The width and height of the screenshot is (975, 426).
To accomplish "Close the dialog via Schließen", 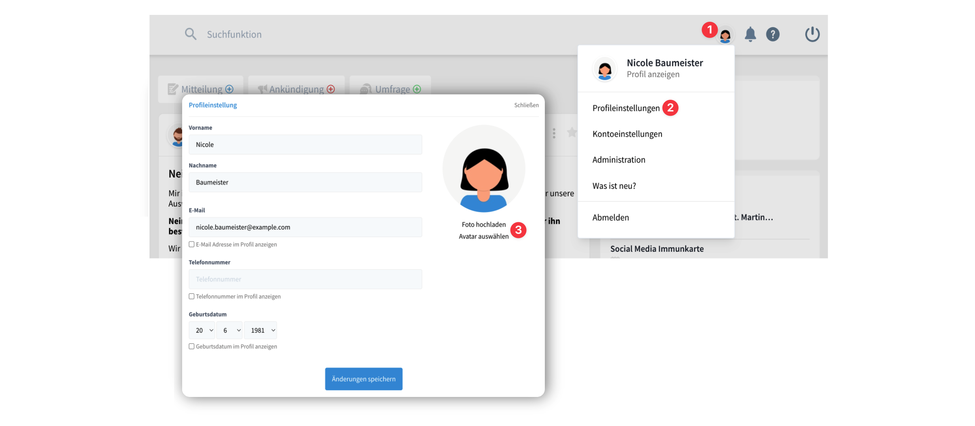I will point(526,105).
